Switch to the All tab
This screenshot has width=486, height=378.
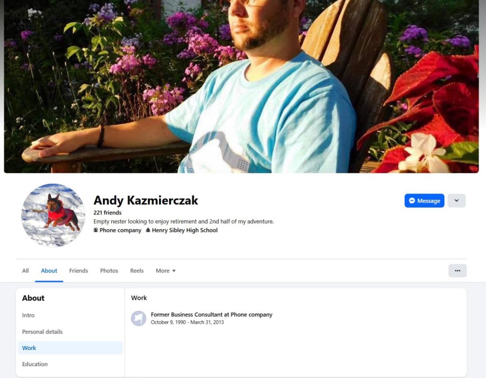pyautogui.click(x=26, y=271)
